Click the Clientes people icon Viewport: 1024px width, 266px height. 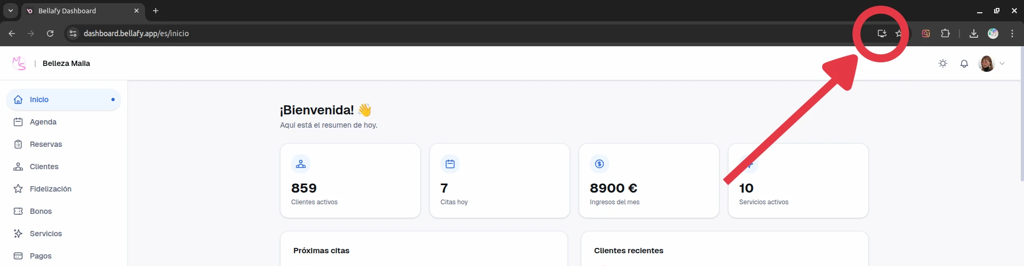click(x=18, y=167)
